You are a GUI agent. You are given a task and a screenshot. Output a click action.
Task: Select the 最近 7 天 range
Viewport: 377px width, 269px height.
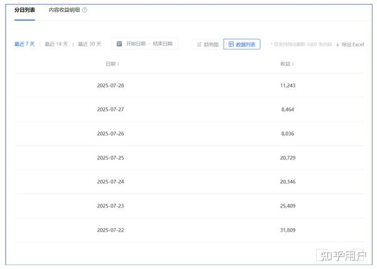pos(25,44)
